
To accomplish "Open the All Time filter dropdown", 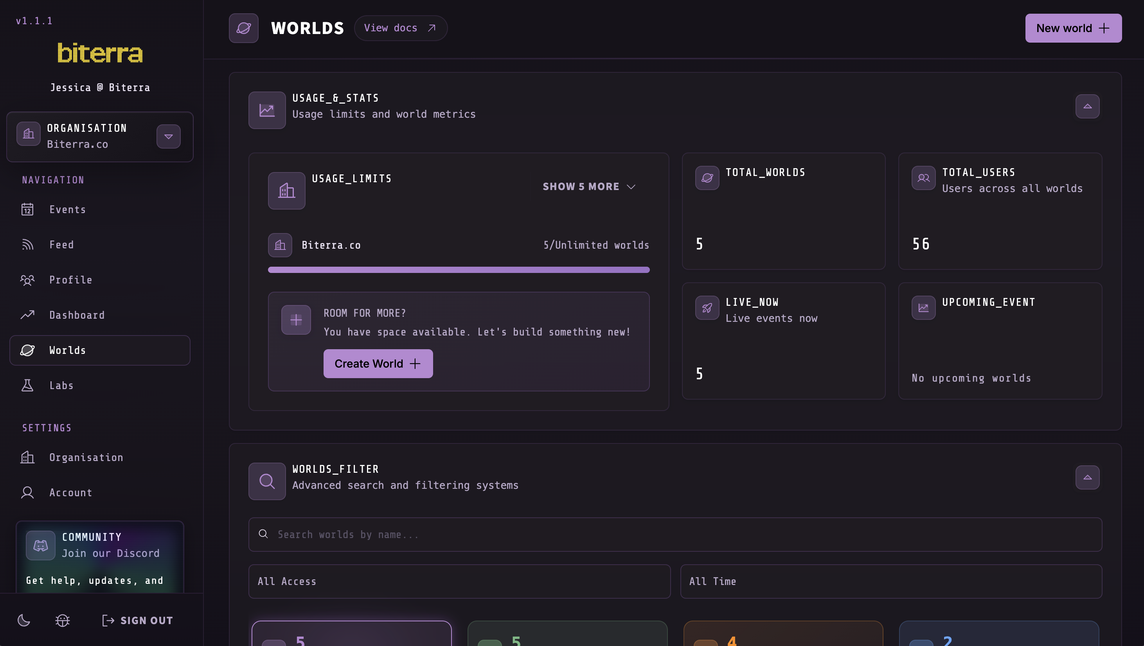I will tap(891, 581).
